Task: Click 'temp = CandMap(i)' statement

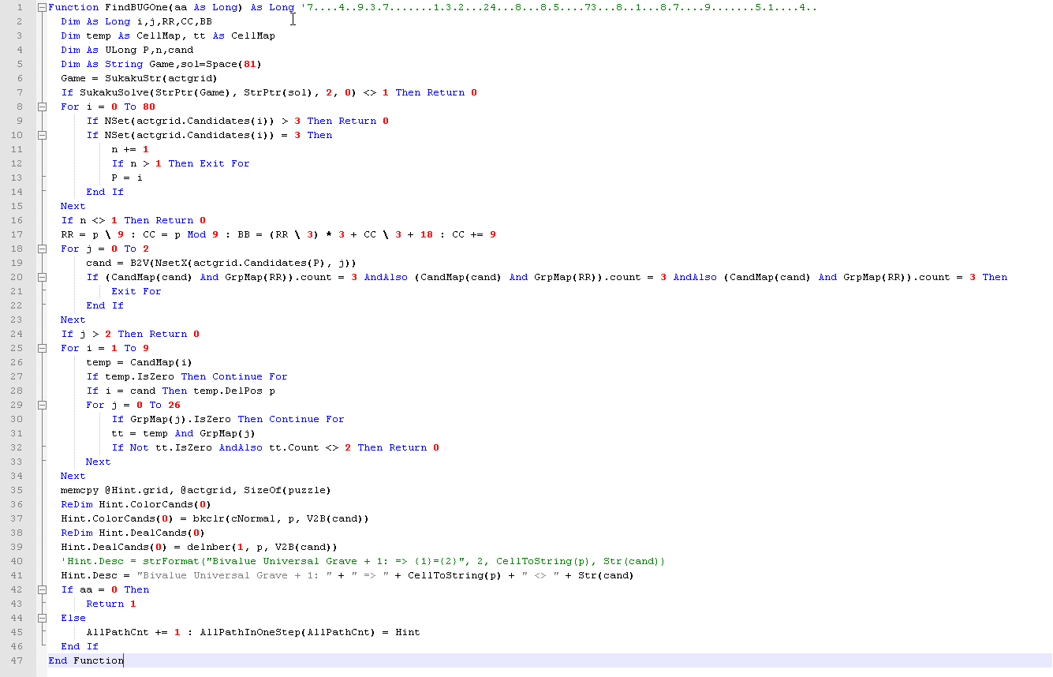Action: (140, 362)
